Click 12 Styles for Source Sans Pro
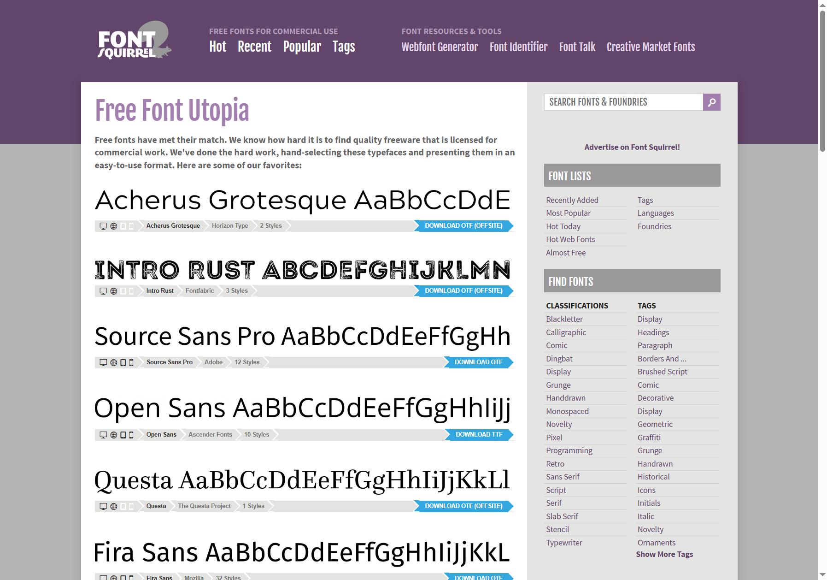827x580 pixels. tap(247, 362)
